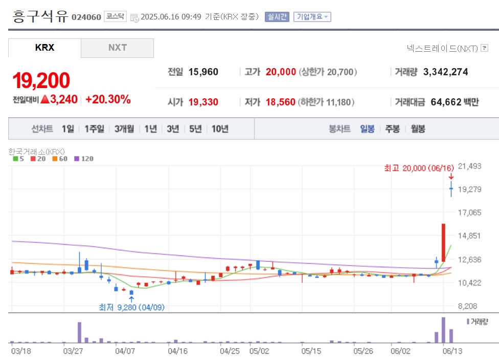Select the KRX tab
Screen dimensions: 499x364
click(x=44, y=48)
